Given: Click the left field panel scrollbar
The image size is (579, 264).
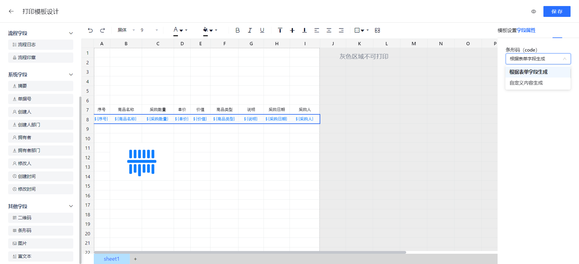Looking at the screenshot, I should [80, 180].
